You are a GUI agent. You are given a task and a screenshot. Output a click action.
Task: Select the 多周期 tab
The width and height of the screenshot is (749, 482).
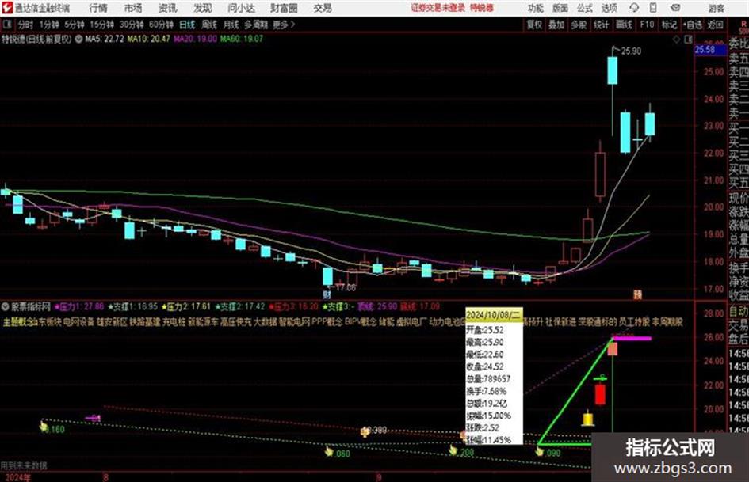pyautogui.click(x=256, y=25)
